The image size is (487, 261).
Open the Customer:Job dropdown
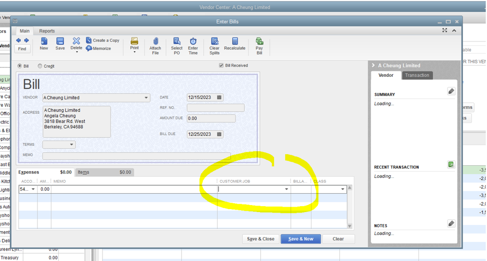click(x=286, y=189)
